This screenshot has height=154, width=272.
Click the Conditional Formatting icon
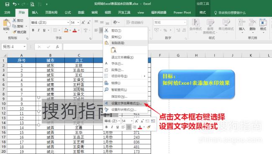pyautogui.click(x=195, y=25)
